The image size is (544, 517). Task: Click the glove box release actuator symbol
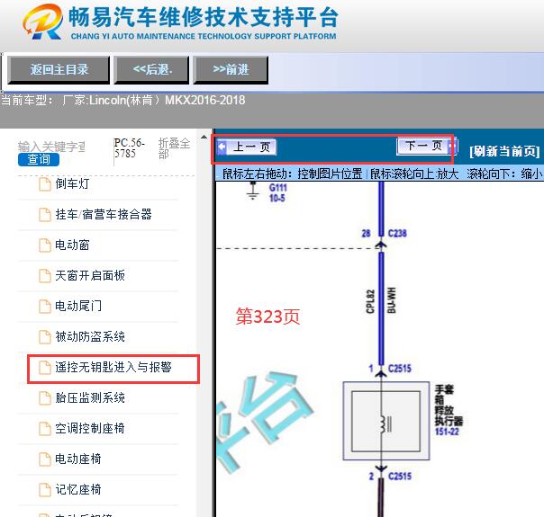(386, 421)
